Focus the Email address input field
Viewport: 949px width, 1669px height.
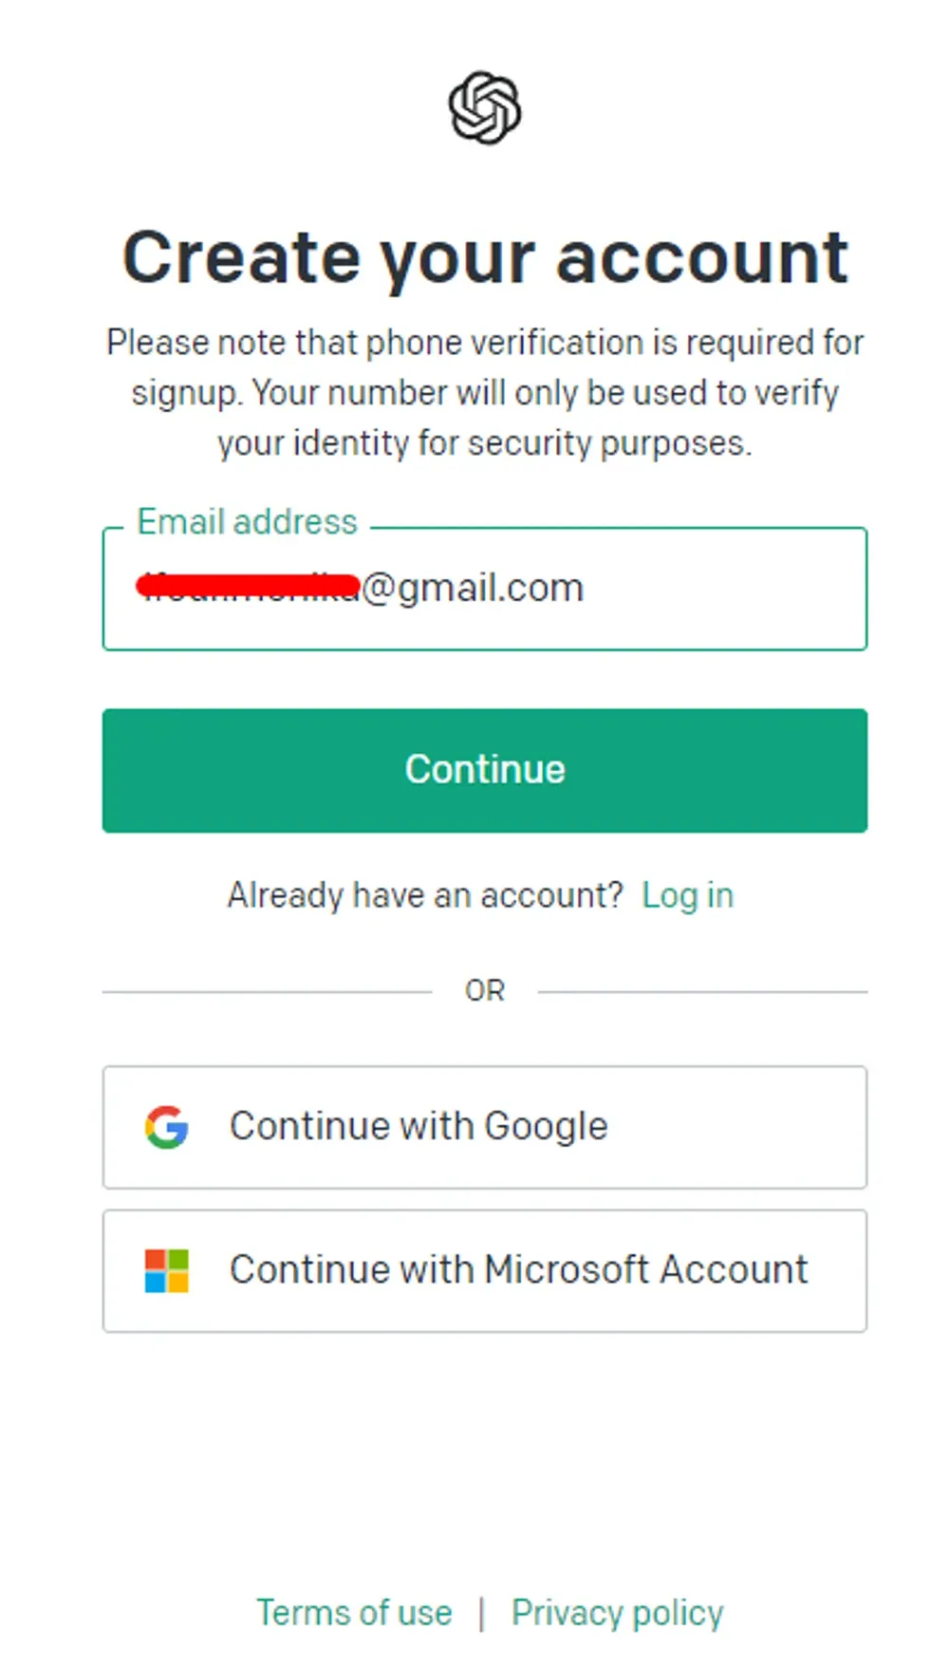pyautogui.click(x=485, y=589)
